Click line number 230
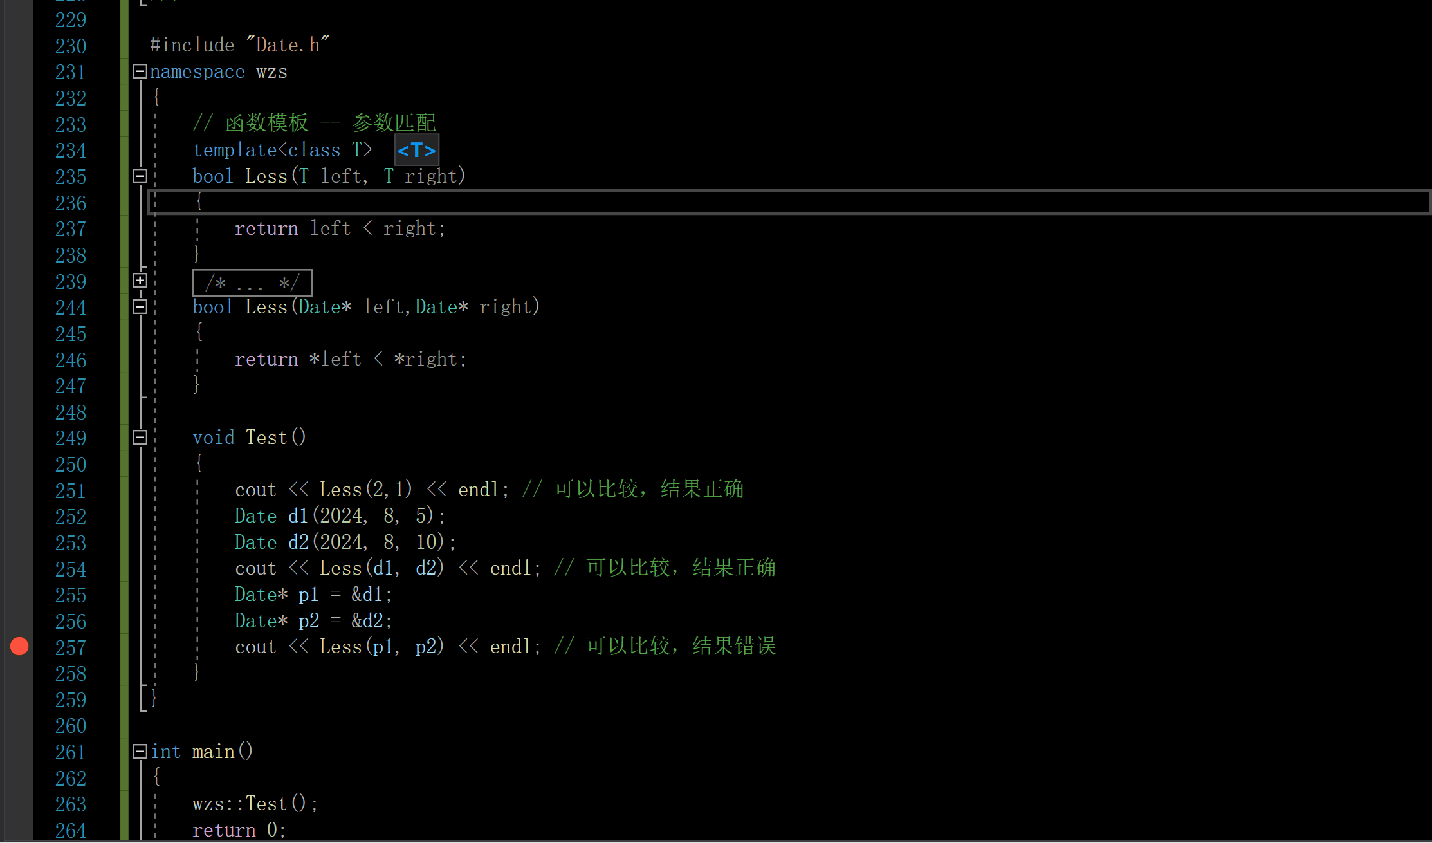 71,46
